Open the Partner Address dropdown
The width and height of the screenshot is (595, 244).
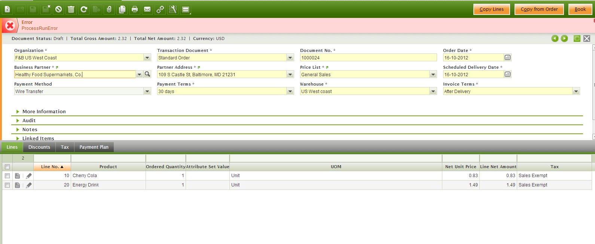coord(290,74)
